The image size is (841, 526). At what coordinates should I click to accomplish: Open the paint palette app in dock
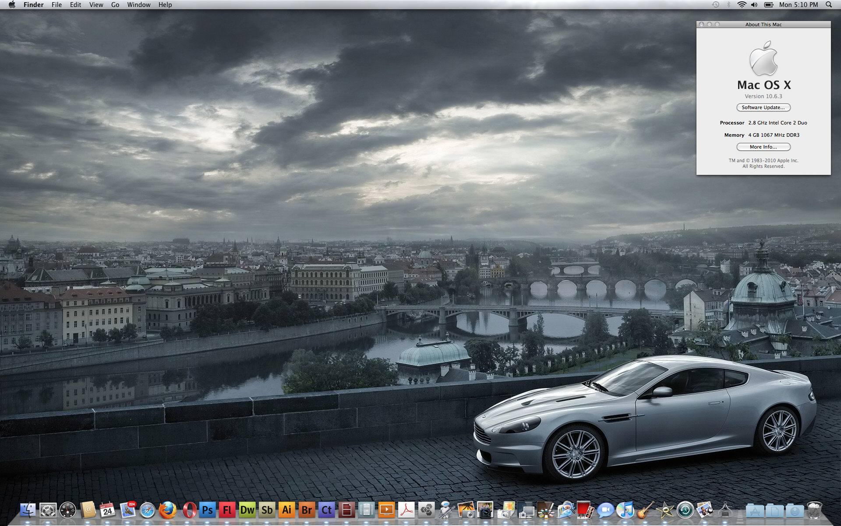coord(545,510)
